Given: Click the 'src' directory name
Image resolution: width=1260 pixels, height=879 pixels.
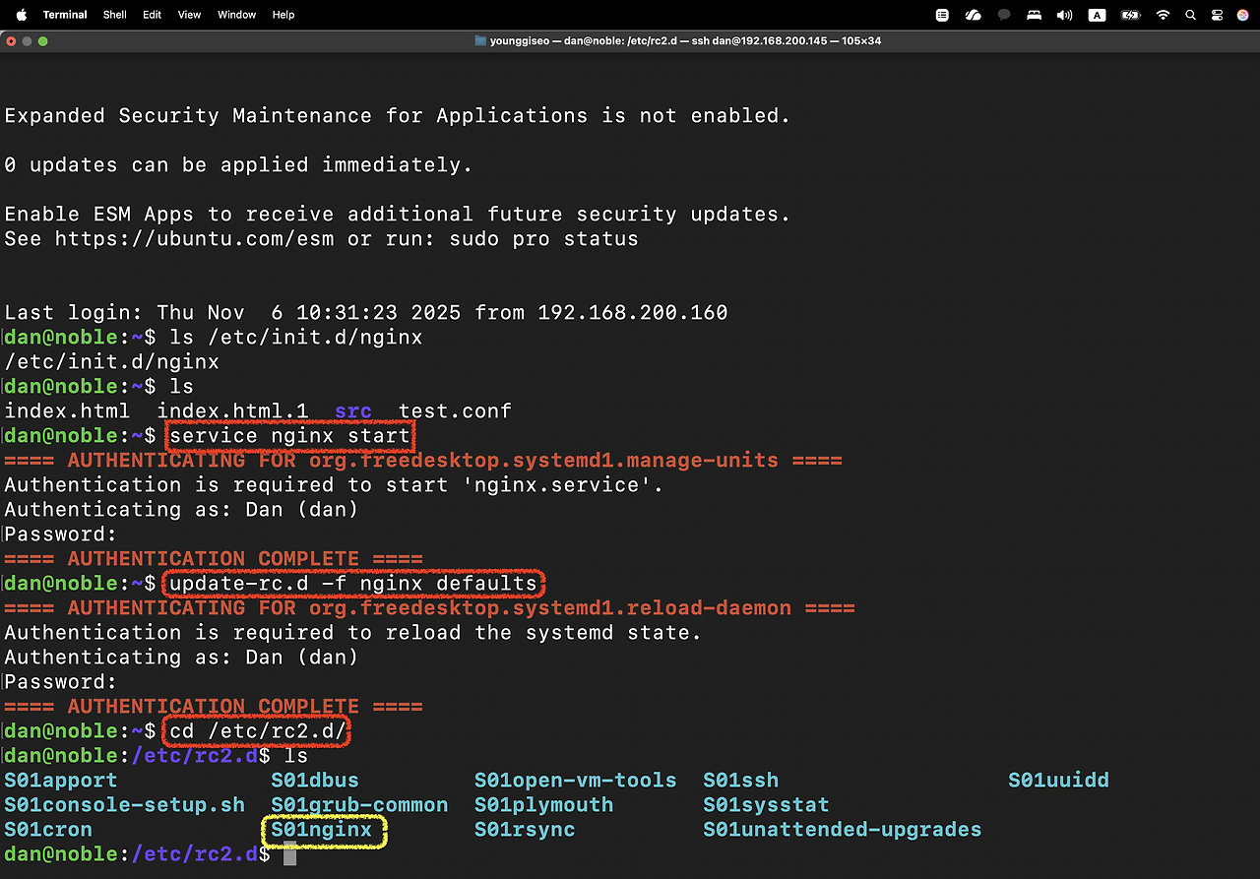Looking at the screenshot, I should pos(353,411).
